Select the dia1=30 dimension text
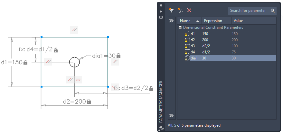The image size is (283, 133). click(104, 56)
